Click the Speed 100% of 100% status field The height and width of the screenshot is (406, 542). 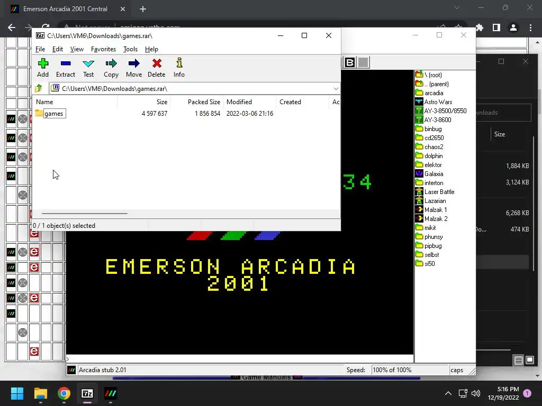409,370
